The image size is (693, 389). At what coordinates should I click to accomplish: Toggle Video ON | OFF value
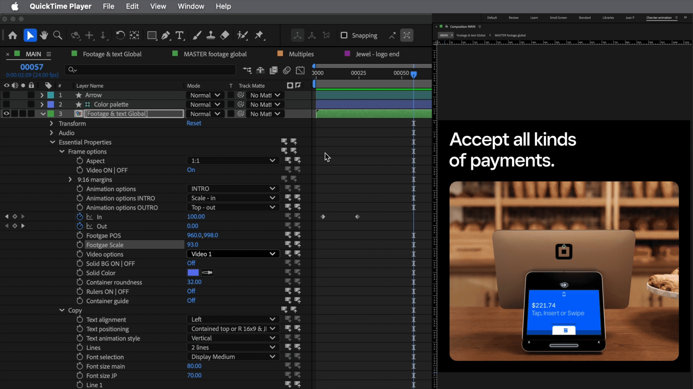191,170
